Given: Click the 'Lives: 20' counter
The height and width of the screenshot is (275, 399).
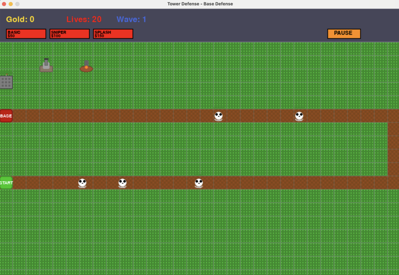Looking at the screenshot, I should coord(84,20).
